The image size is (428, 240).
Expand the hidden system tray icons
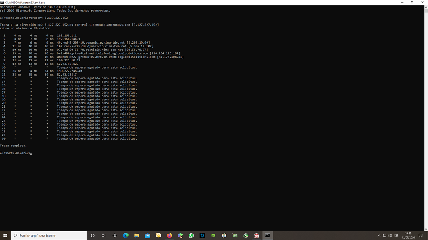click(x=379, y=235)
